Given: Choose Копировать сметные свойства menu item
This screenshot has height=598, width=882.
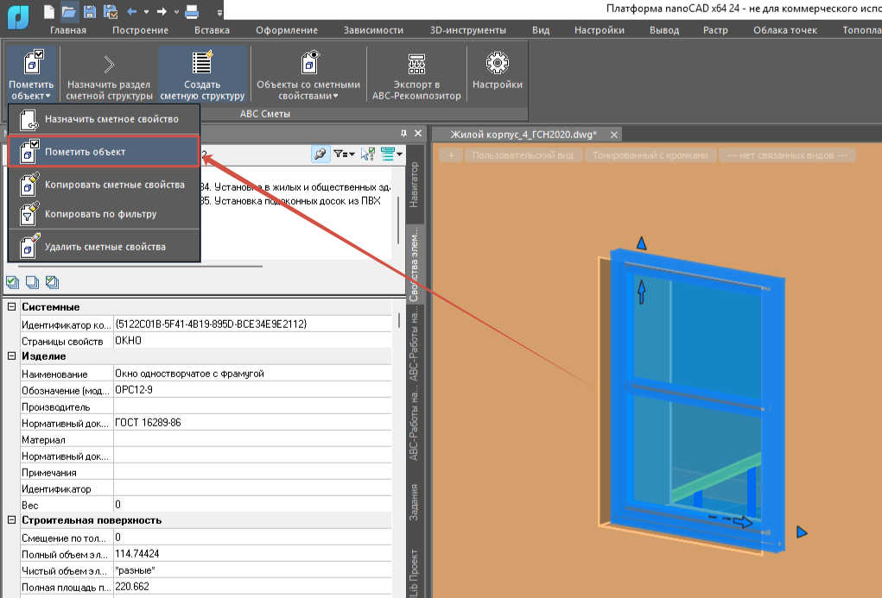Looking at the screenshot, I should tap(104, 185).
